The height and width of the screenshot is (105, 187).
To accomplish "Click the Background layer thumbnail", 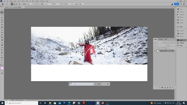I will pos(158,51).
